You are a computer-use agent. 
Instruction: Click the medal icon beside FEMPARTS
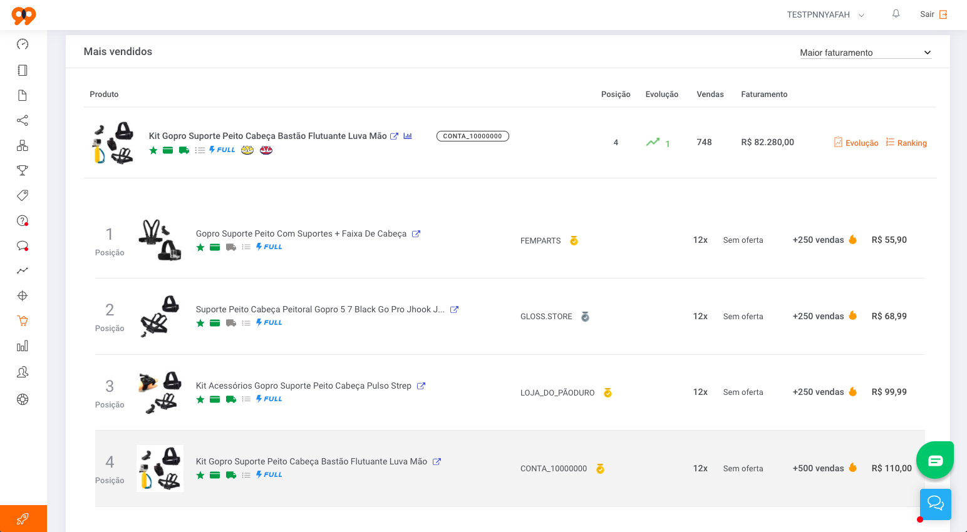coord(574,240)
